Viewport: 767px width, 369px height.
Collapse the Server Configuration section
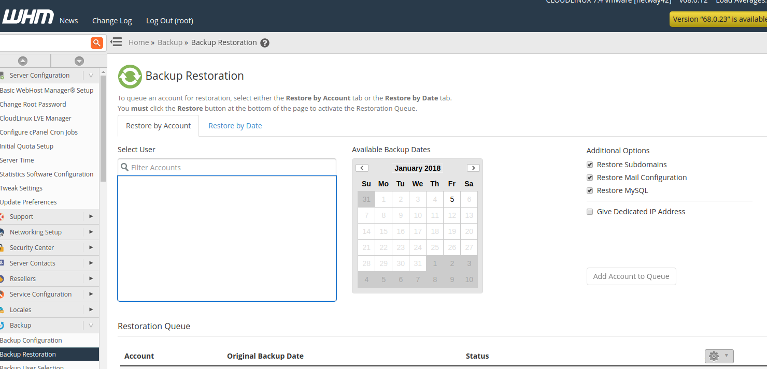(91, 76)
